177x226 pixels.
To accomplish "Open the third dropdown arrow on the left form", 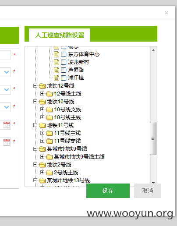I will click(7, 107).
